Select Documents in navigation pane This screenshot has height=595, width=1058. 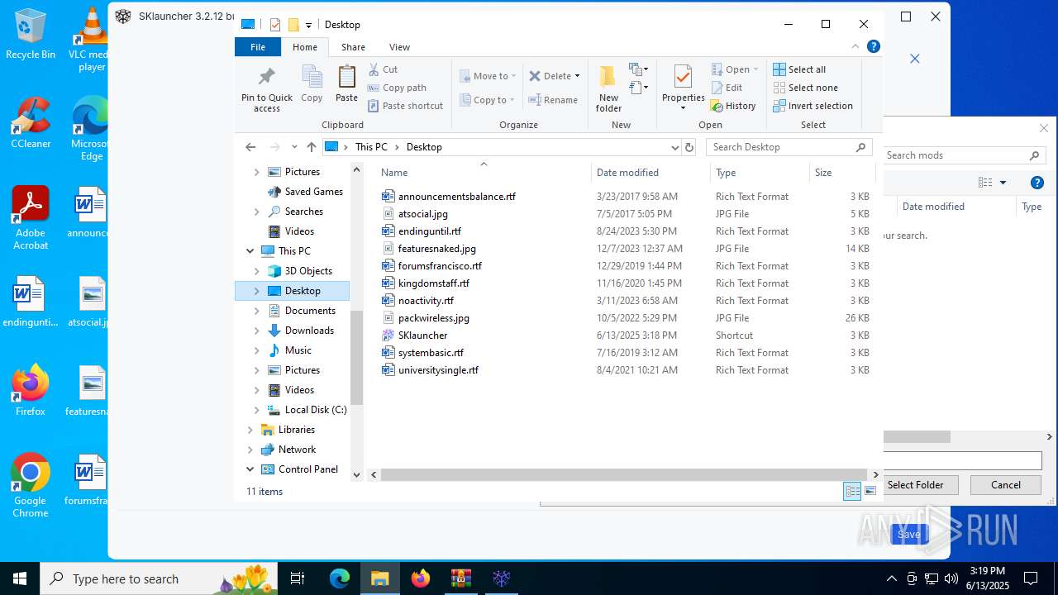[x=310, y=311]
